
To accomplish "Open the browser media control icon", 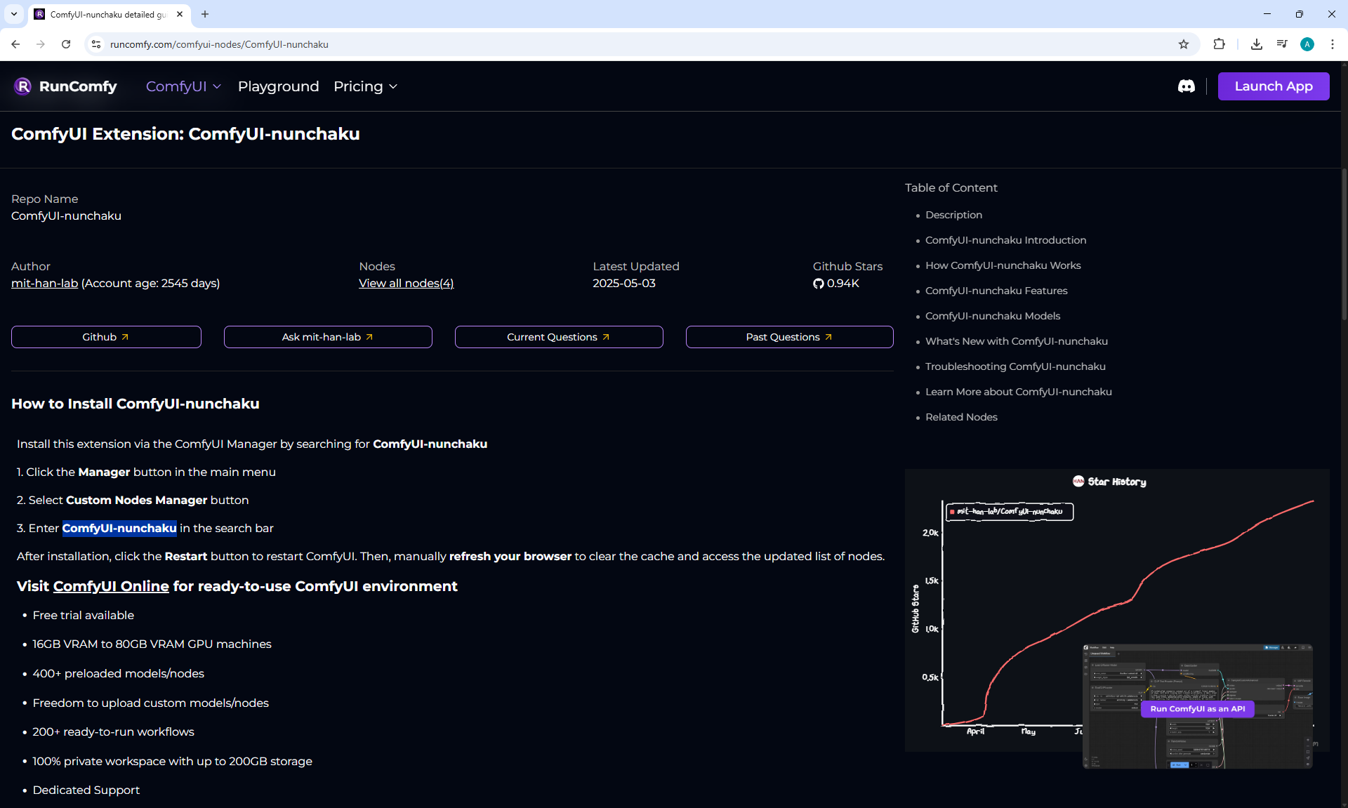I will pos(1281,44).
